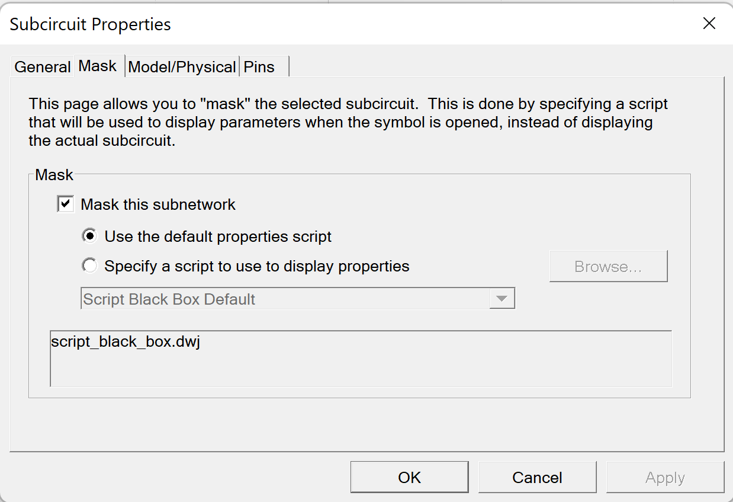
Task: Choose Specify a script to display properties
Action: (x=90, y=266)
